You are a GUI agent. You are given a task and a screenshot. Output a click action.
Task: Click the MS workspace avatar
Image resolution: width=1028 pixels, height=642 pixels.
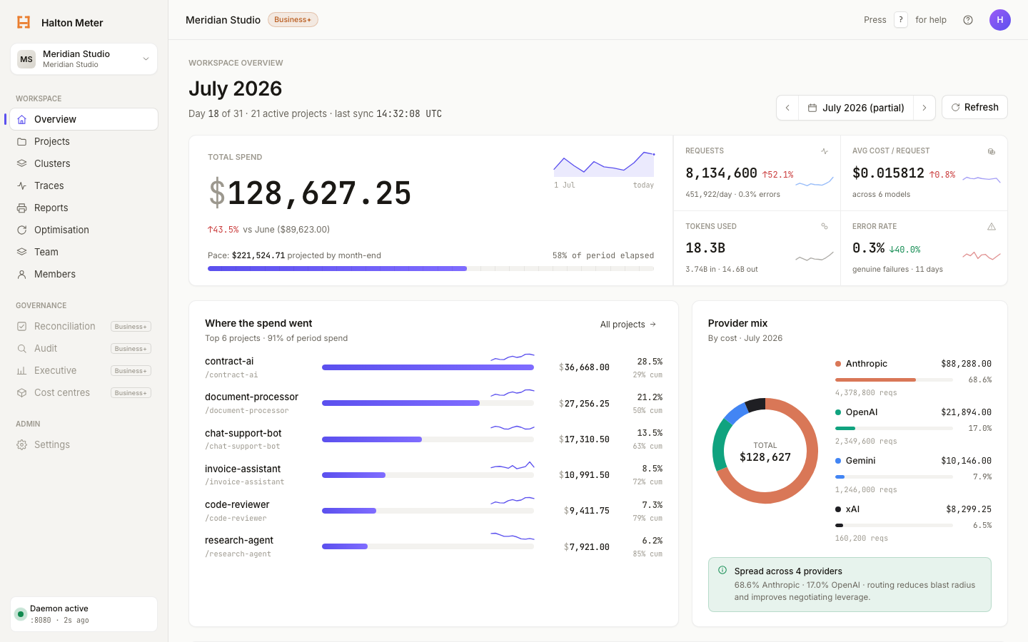tap(26, 59)
